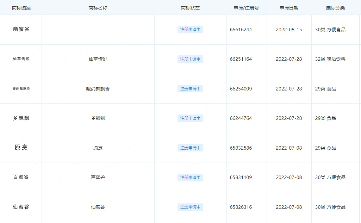The image size is (361, 223).
Task: Click 注册申请中 status badge for 百蜜谷
Action: click(190, 177)
